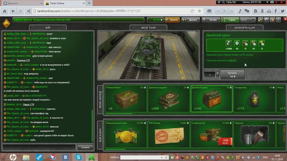The width and height of the screenshot is (287, 161).
Task: Click the Facebook icon in browser toolbar
Action: pos(276,11)
